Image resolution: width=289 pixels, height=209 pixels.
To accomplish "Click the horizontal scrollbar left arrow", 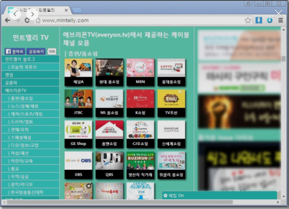I will (4, 202).
